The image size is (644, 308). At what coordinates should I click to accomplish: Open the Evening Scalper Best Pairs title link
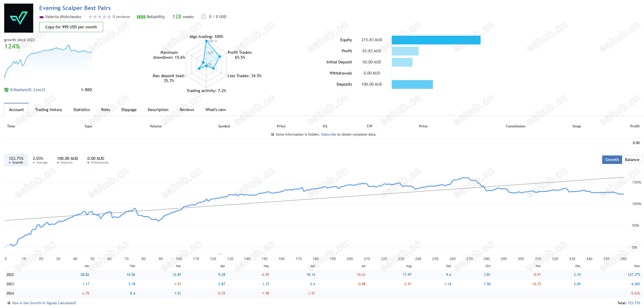click(75, 8)
